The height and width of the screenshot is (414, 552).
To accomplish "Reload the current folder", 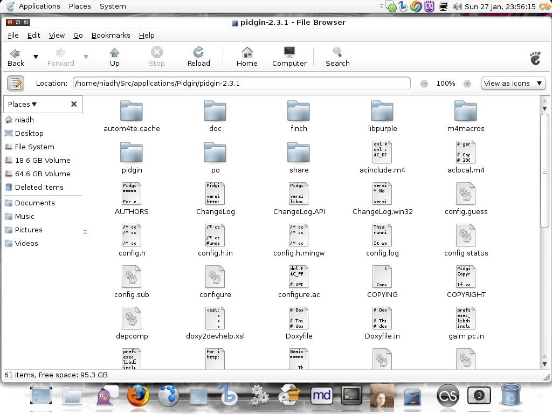I will point(198,57).
